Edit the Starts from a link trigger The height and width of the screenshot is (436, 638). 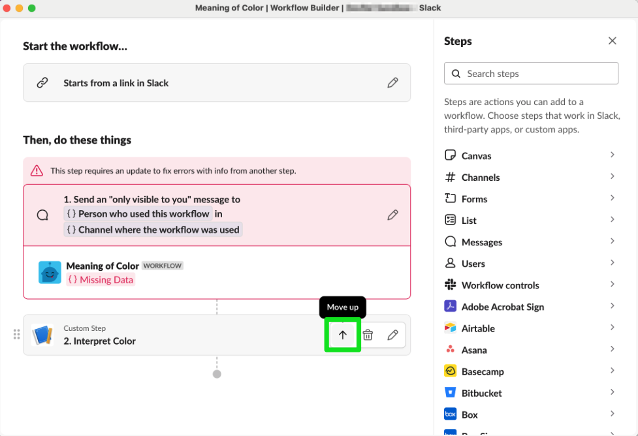[x=392, y=83]
